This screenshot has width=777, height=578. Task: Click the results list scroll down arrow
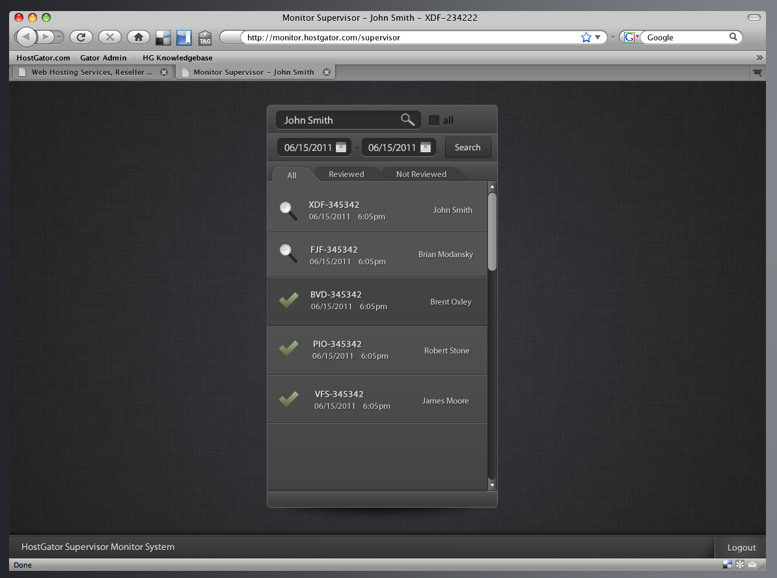point(492,486)
